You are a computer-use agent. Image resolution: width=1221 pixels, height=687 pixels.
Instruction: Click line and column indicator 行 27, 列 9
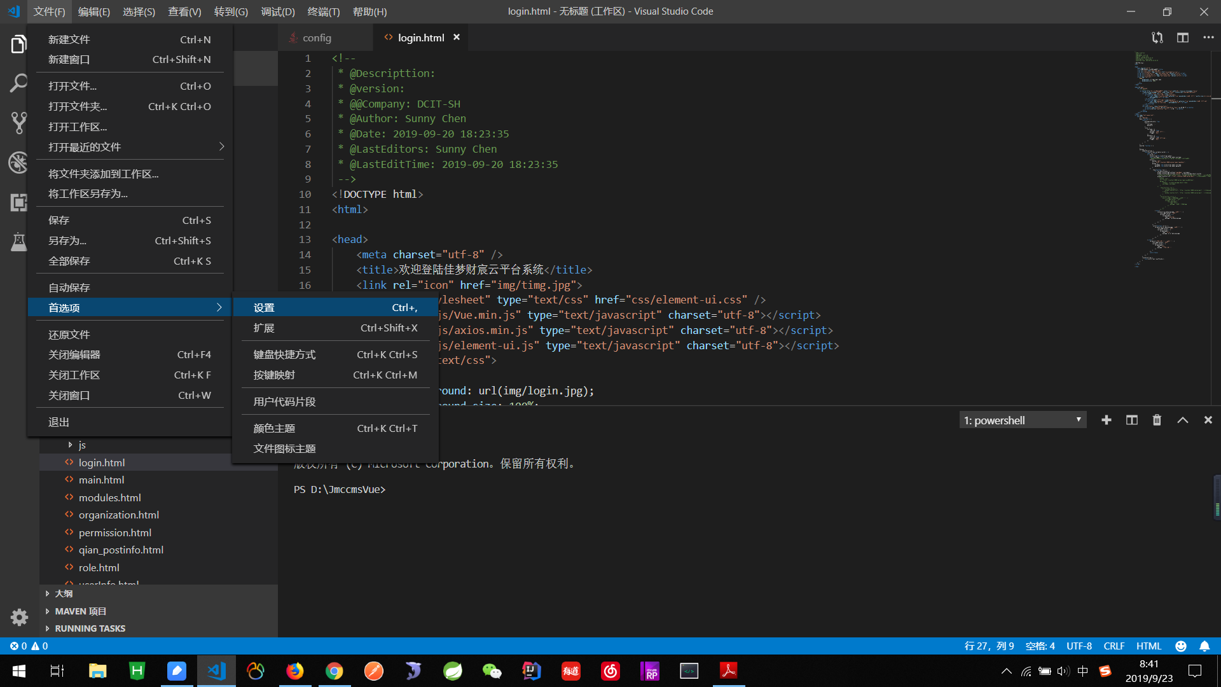click(x=989, y=646)
